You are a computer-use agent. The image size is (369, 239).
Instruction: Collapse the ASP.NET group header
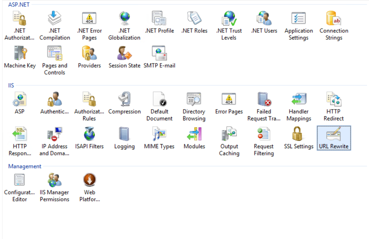[19, 4]
